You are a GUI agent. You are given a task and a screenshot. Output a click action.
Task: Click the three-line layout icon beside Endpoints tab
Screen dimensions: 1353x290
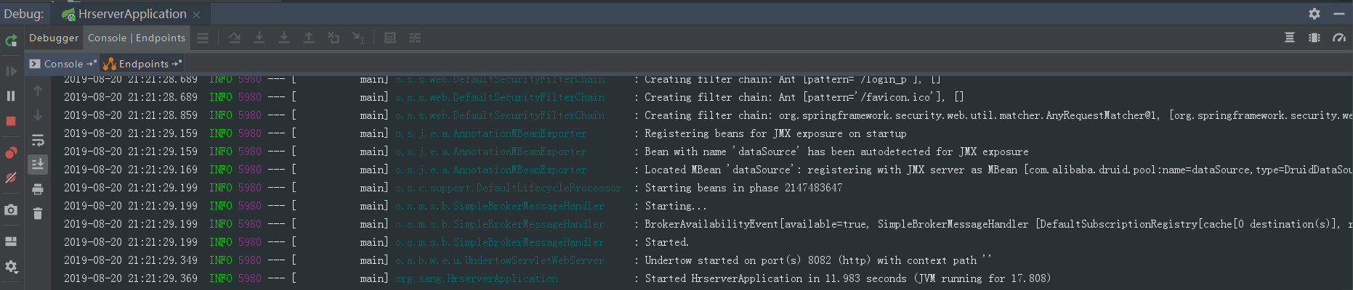(x=203, y=38)
